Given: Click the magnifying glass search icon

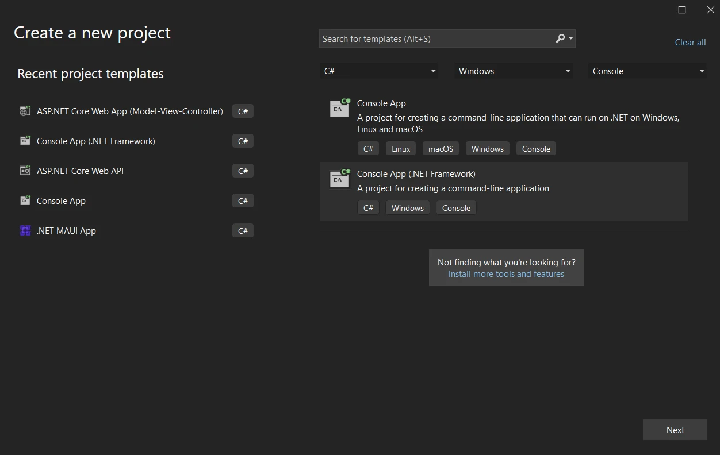Looking at the screenshot, I should pyautogui.click(x=560, y=38).
